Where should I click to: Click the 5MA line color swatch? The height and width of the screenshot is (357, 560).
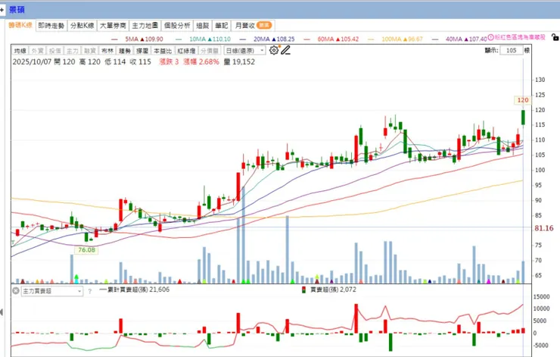coord(114,39)
